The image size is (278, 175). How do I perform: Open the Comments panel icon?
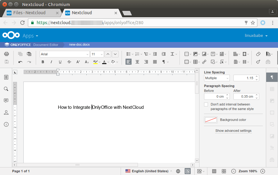6,101
